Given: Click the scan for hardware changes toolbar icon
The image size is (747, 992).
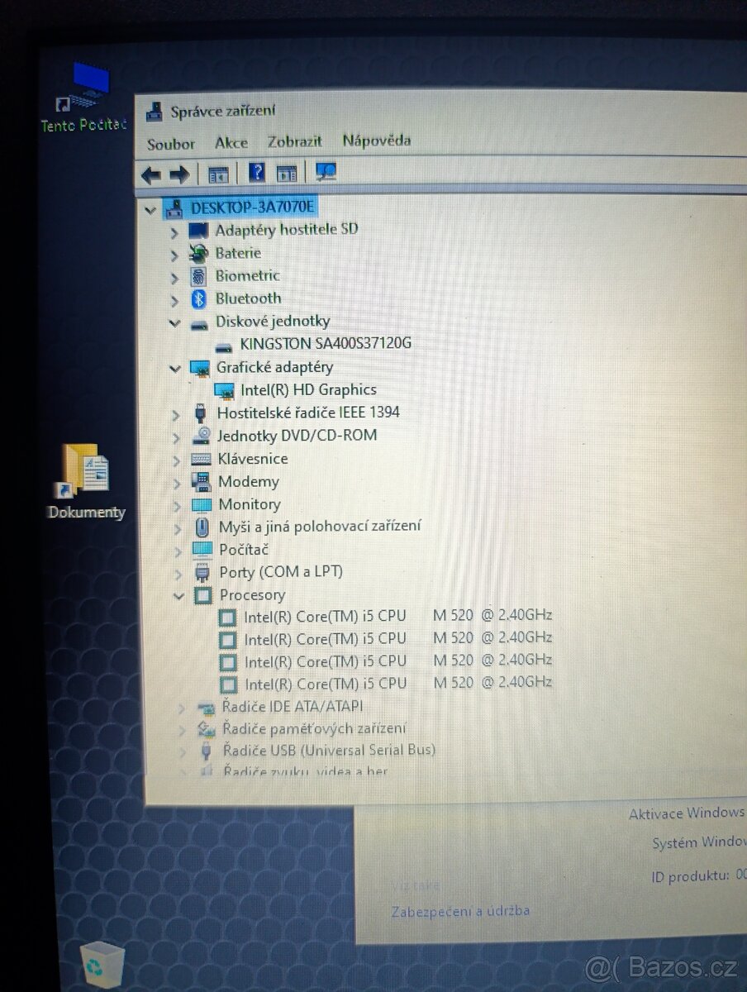Looking at the screenshot, I should 326,172.
